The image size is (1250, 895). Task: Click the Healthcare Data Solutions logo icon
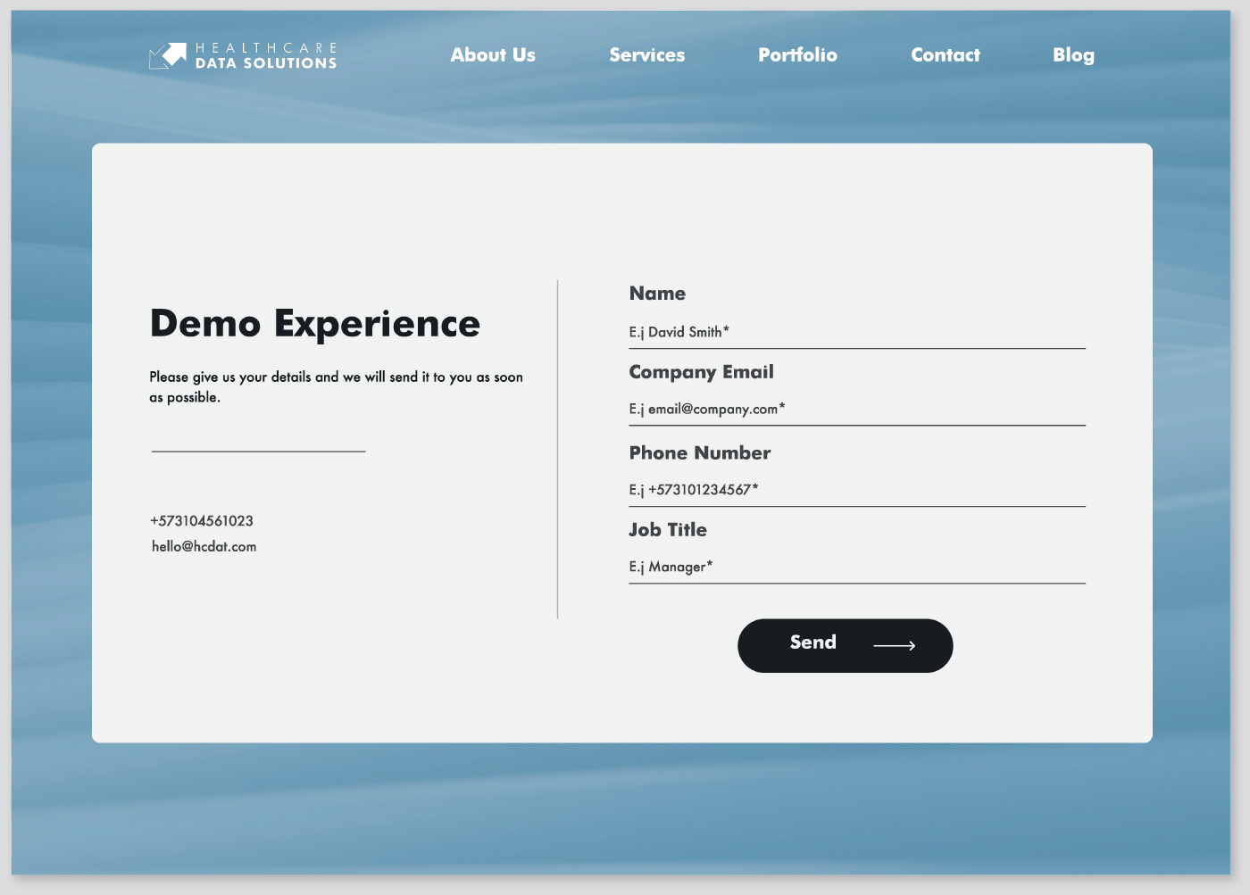click(x=167, y=55)
